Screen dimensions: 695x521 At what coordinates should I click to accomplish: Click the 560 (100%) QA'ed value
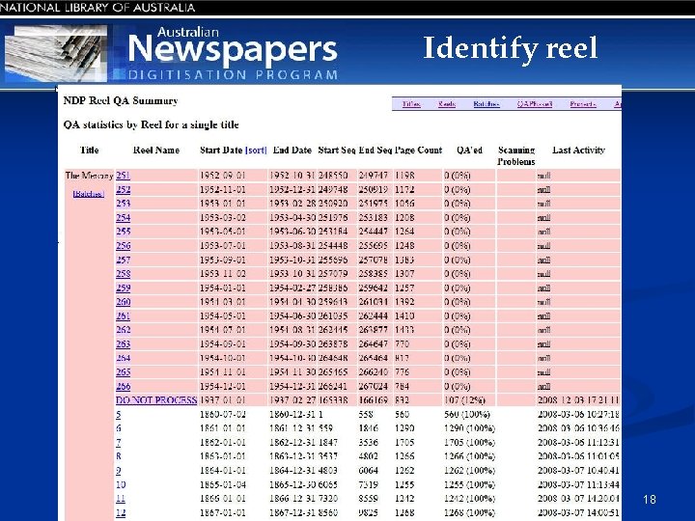pos(467,415)
